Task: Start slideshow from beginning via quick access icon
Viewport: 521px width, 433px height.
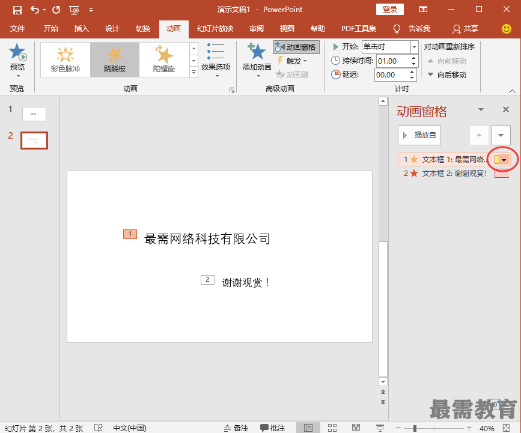Action: click(x=74, y=10)
